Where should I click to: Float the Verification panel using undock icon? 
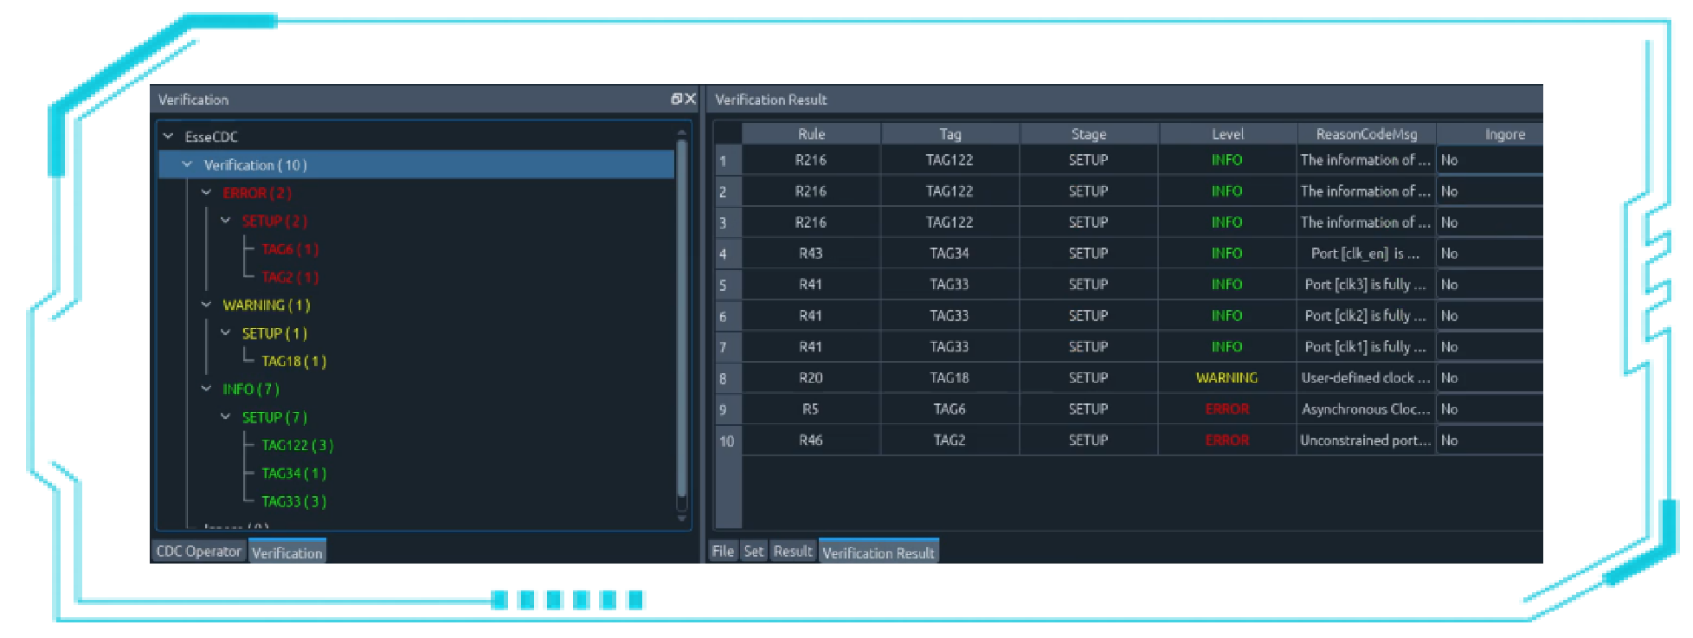click(677, 100)
